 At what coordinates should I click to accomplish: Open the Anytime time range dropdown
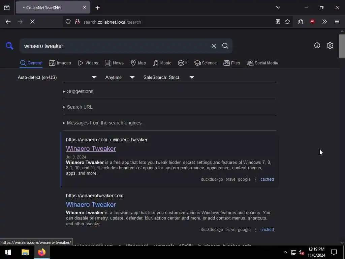point(120,77)
